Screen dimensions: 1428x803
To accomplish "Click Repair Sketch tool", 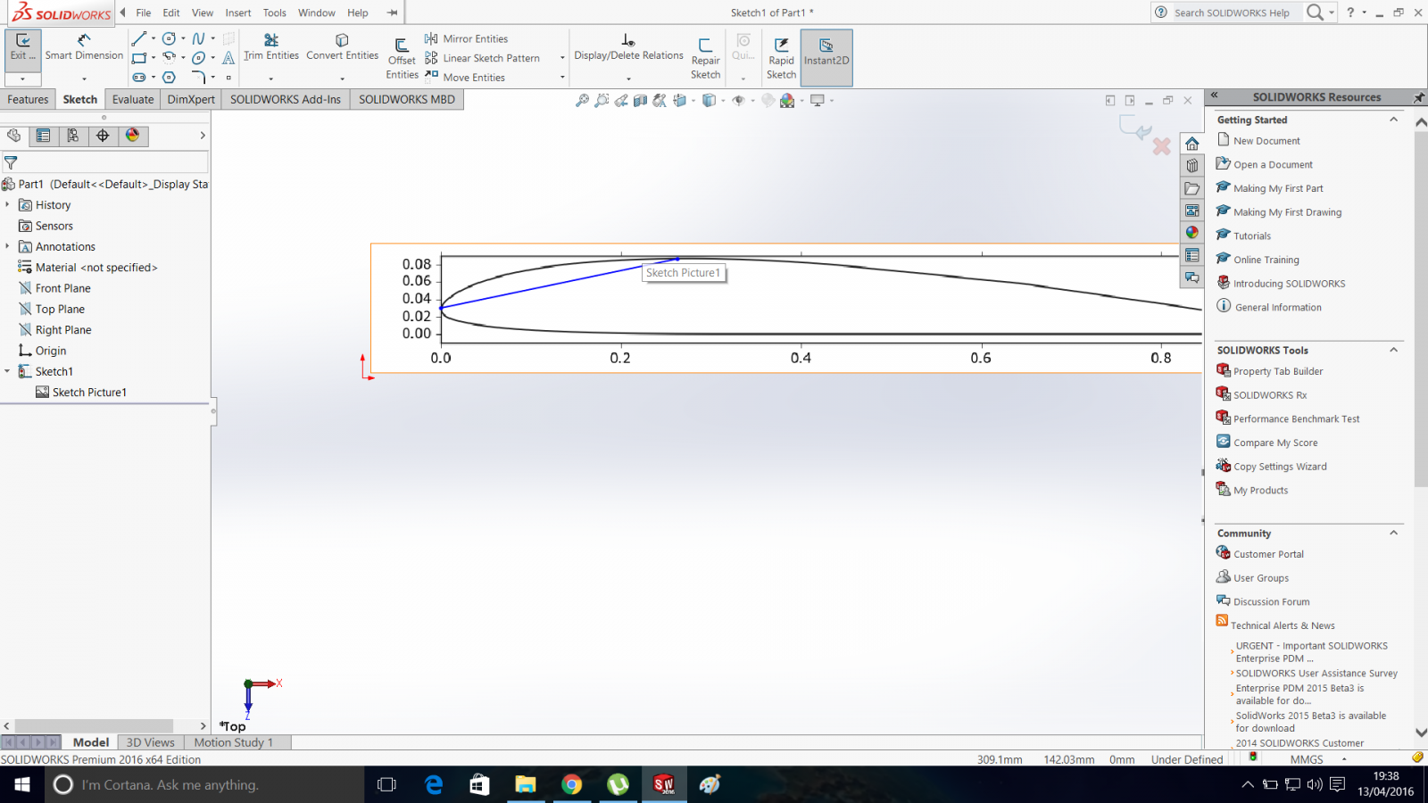I will click(x=705, y=59).
